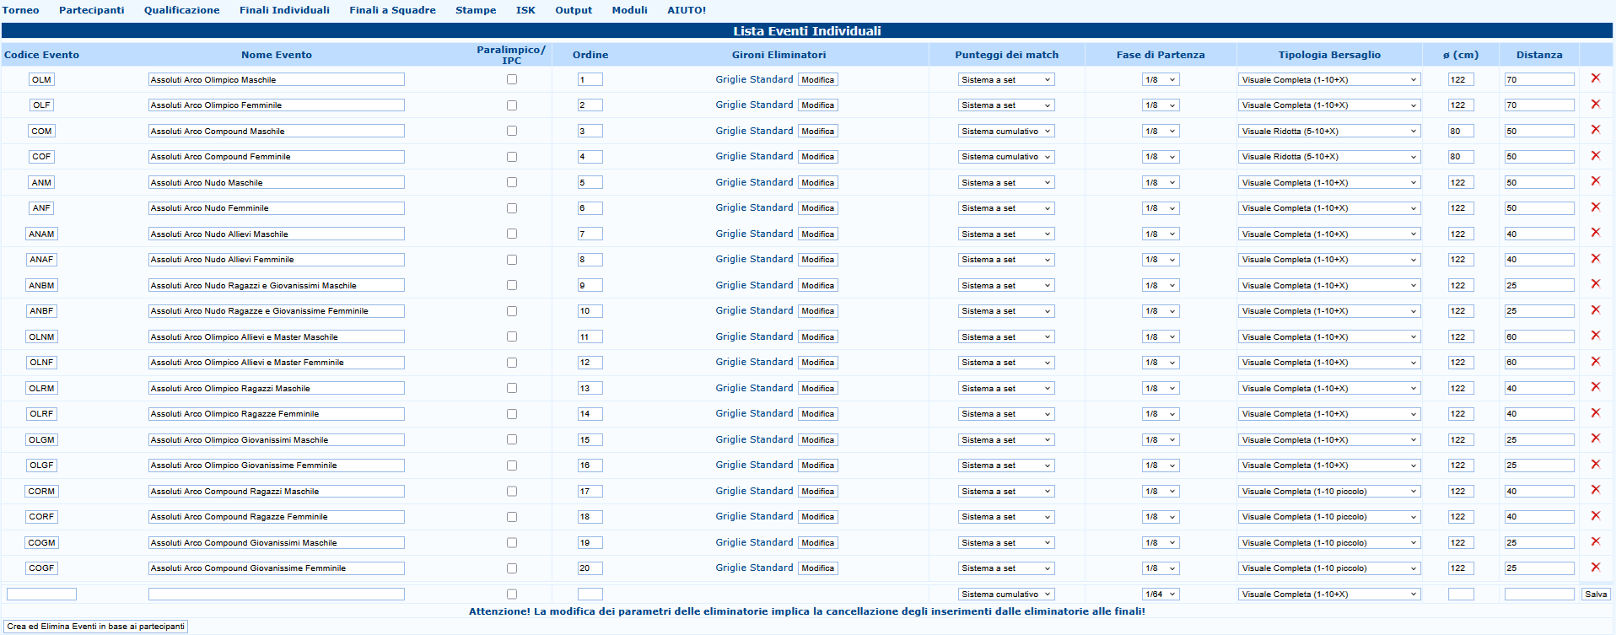
Task: Delete the OLGM event row
Action: click(x=1595, y=439)
